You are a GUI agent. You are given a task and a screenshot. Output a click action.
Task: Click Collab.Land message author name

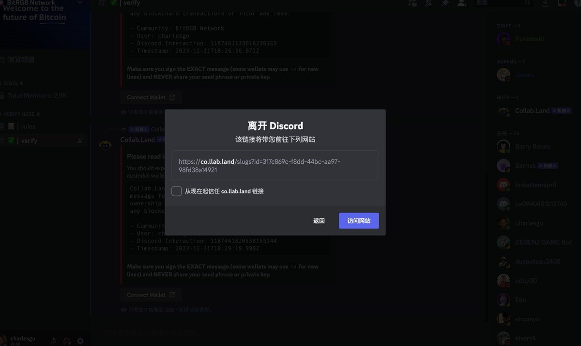(x=138, y=140)
